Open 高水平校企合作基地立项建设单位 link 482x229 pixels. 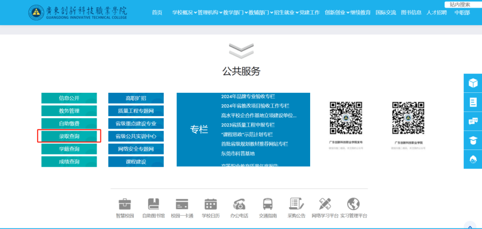(x=259, y=116)
